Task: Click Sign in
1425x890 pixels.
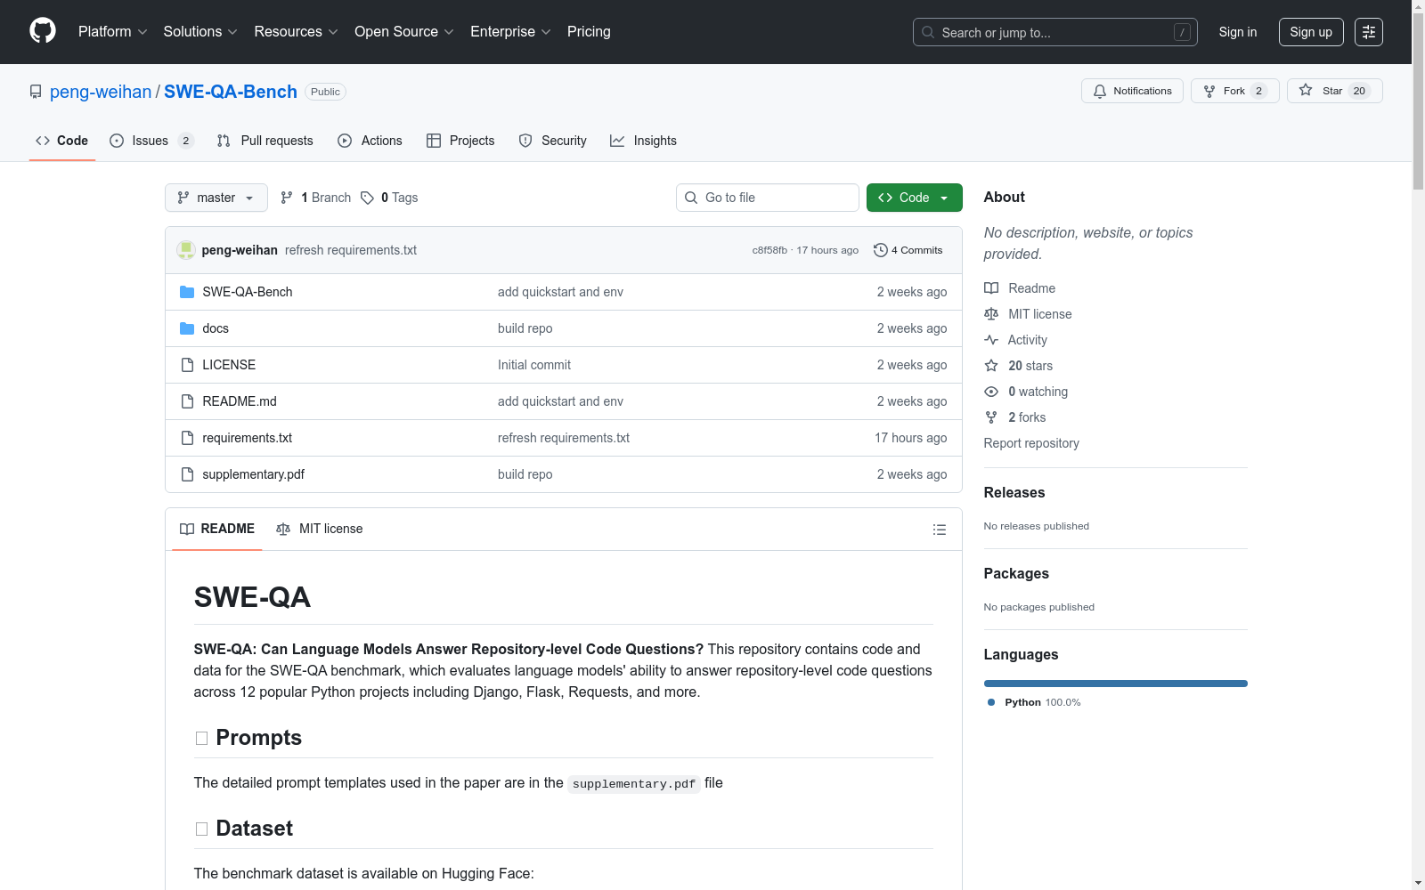Action: point(1238,32)
